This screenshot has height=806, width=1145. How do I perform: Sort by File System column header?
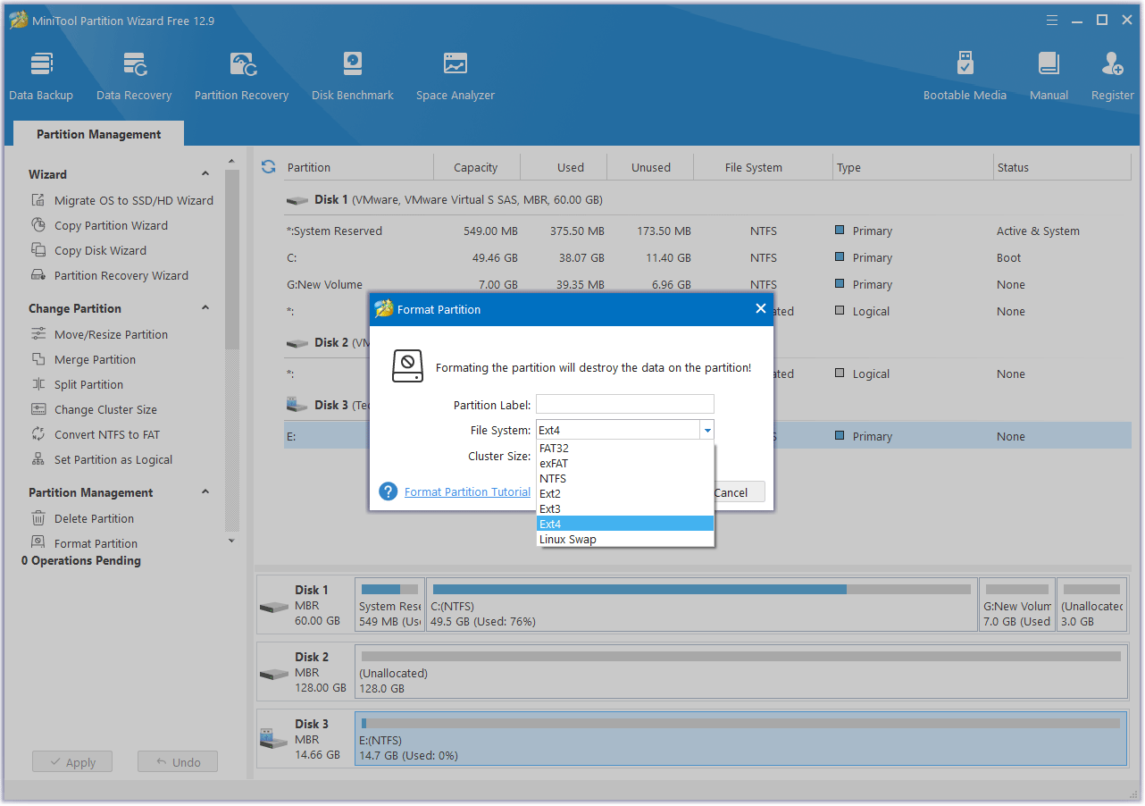tap(754, 167)
